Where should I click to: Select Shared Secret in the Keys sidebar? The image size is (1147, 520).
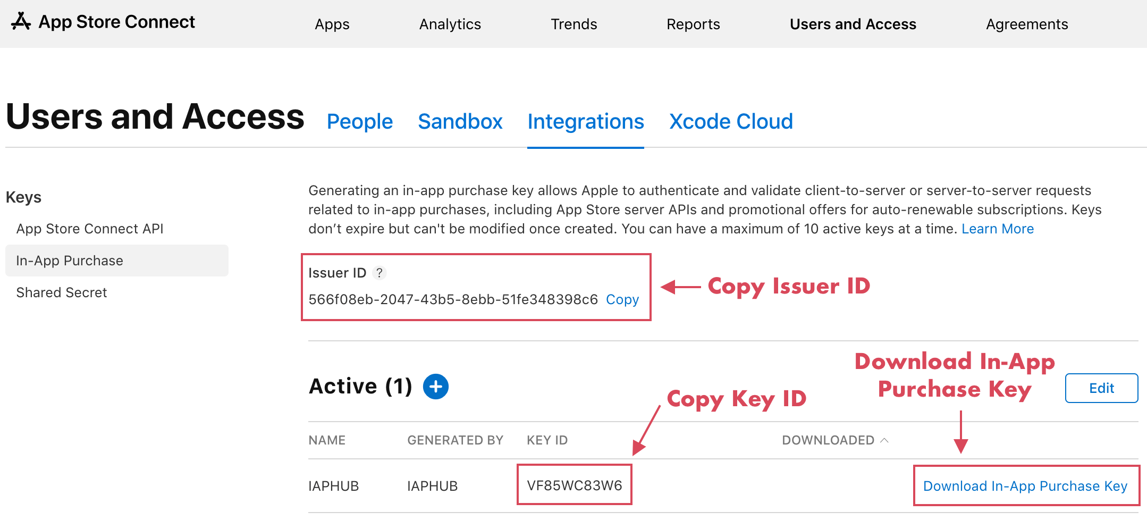pyautogui.click(x=62, y=292)
